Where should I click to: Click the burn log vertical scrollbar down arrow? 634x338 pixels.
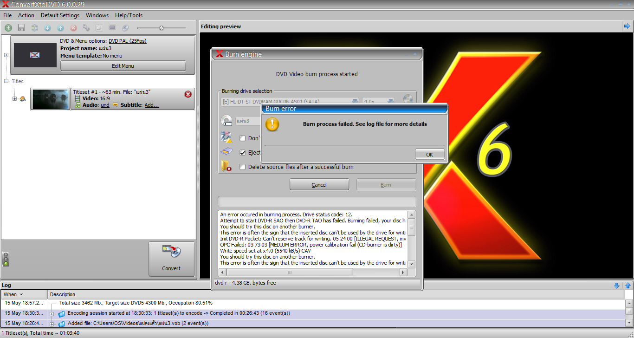pos(412,264)
